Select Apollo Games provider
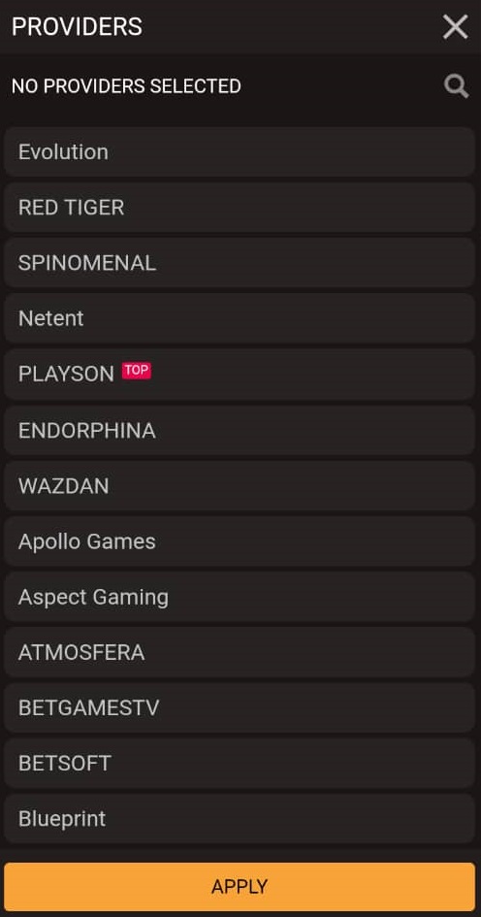Viewport: 481px width, 917px height. pos(240,541)
